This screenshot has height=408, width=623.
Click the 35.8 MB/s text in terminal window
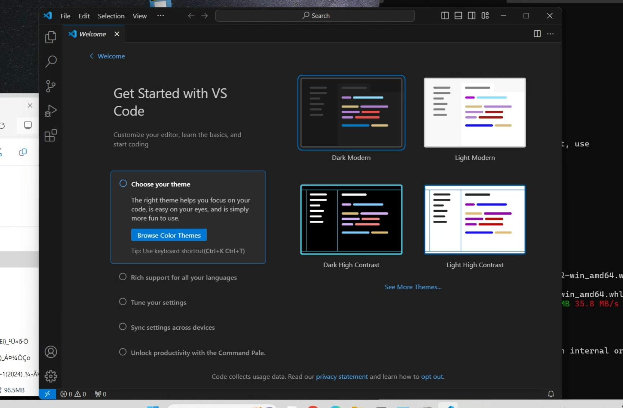tap(597, 304)
